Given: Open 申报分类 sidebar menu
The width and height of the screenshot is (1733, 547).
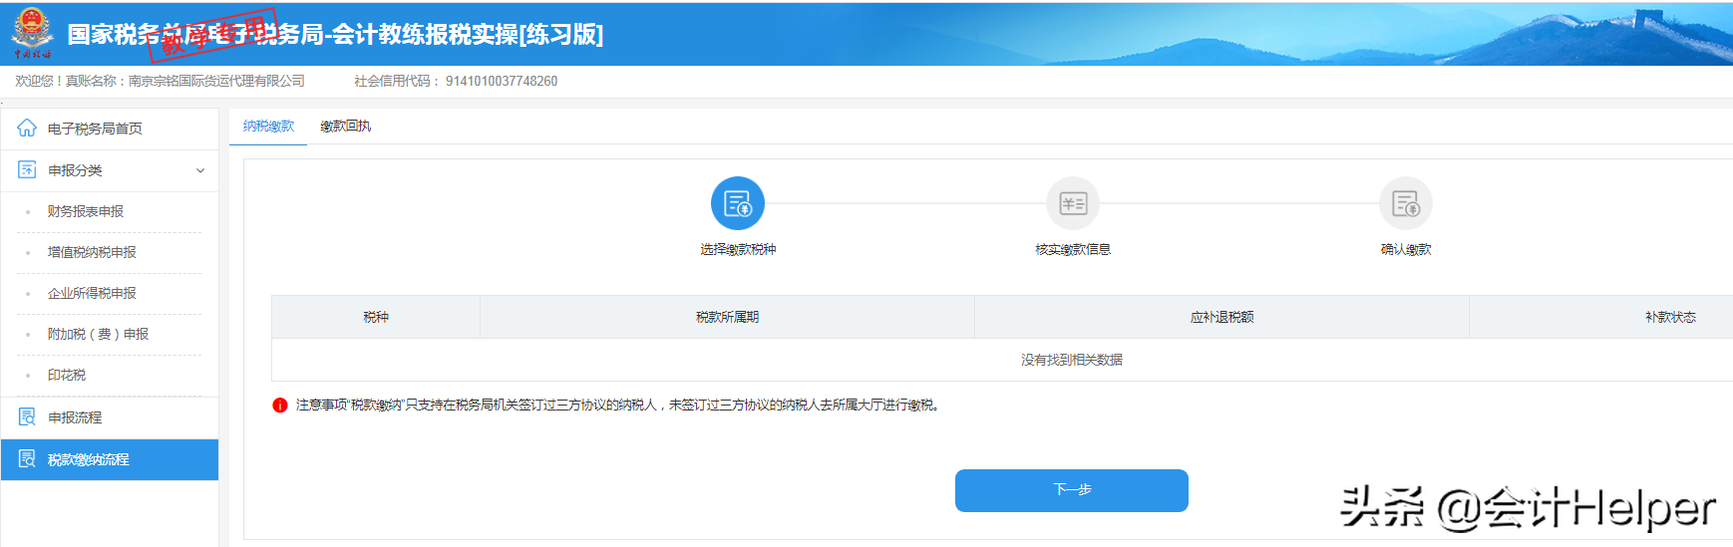Looking at the screenshot, I should [110, 170].
